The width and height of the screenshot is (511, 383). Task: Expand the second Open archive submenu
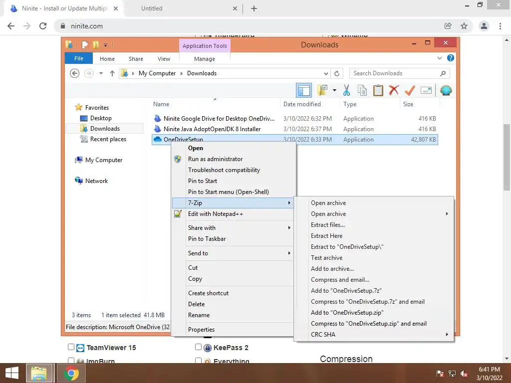pos(447,214)
